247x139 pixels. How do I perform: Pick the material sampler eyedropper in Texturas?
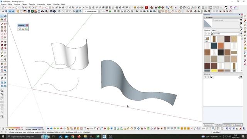pos(241,30)
